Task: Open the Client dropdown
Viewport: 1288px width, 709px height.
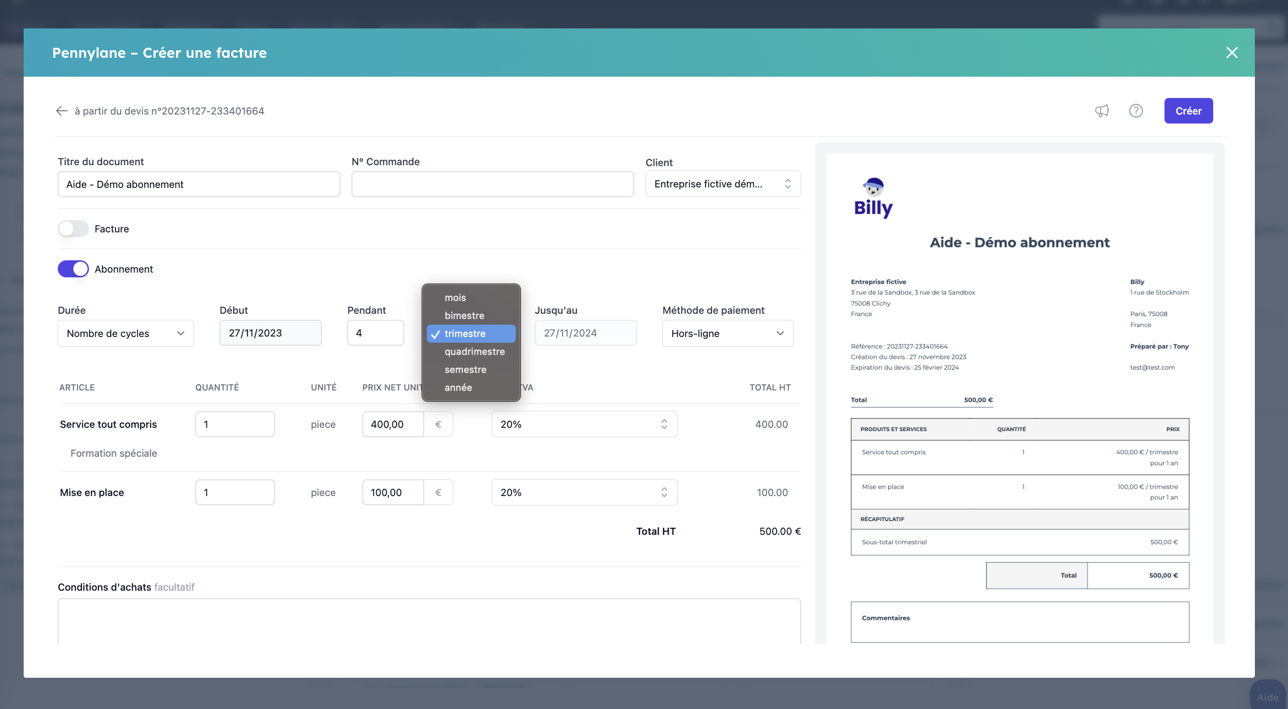Action: [723, 184]
